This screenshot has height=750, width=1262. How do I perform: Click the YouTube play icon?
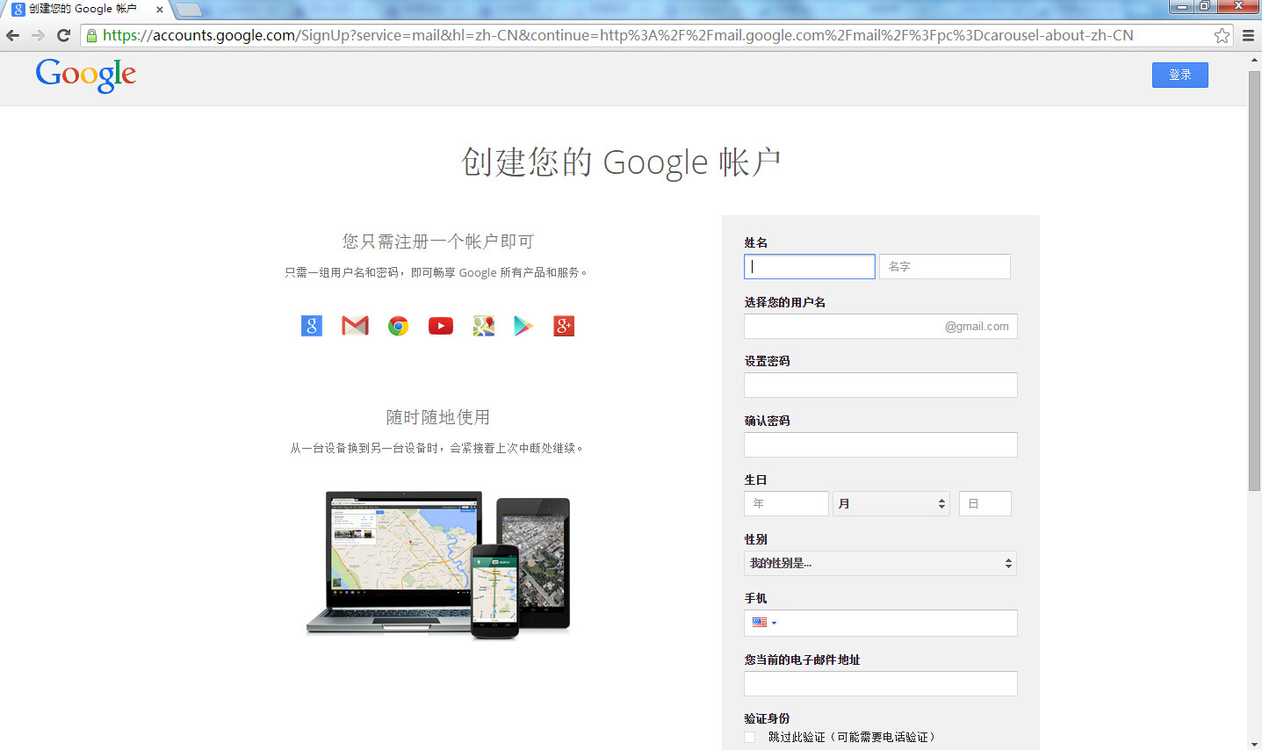pyautogui.click(x=440, y=325)
